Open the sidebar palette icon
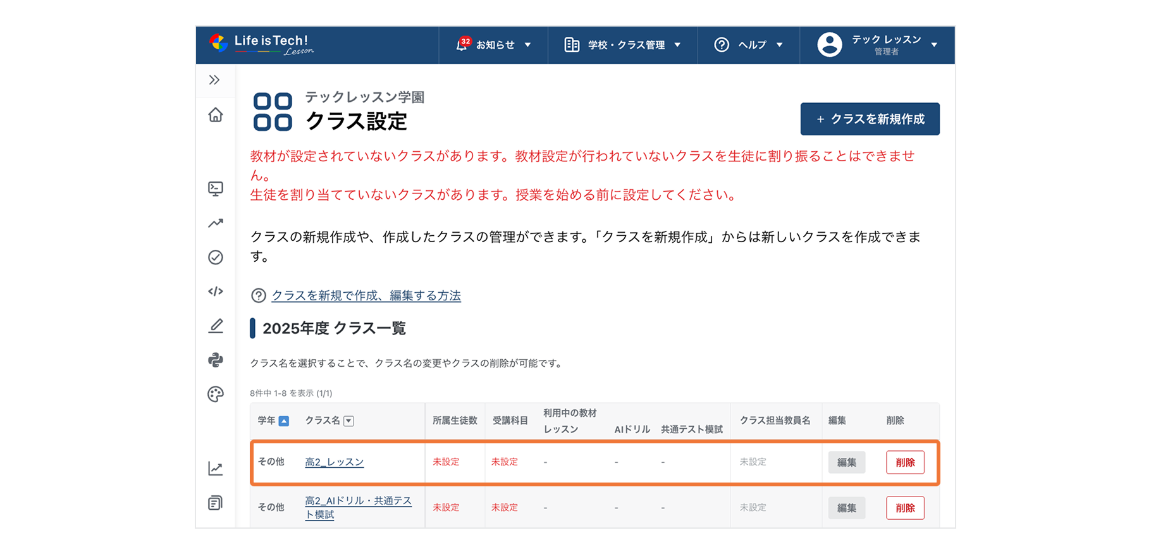The image size is (1151, 554). click(x=216, y=394)
